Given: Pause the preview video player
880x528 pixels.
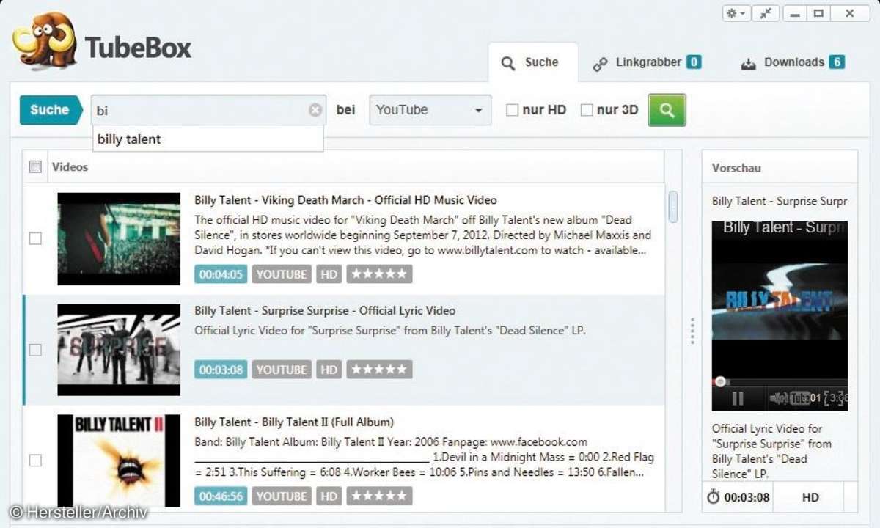Looking at the screenshot, I should 737,398.
